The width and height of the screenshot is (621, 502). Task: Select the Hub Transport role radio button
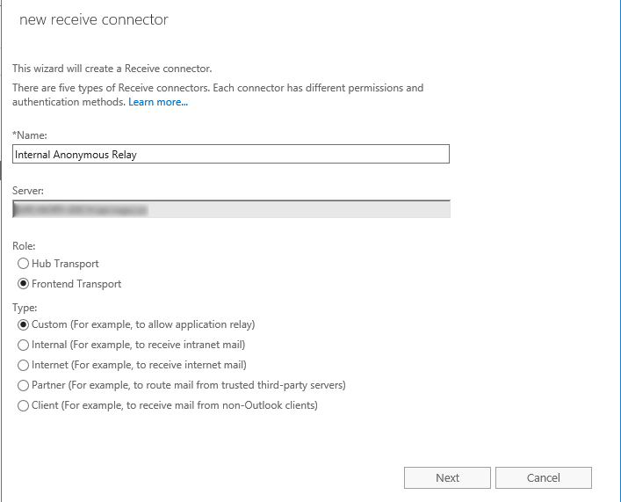pyautogui.click(x=24, y=263)
